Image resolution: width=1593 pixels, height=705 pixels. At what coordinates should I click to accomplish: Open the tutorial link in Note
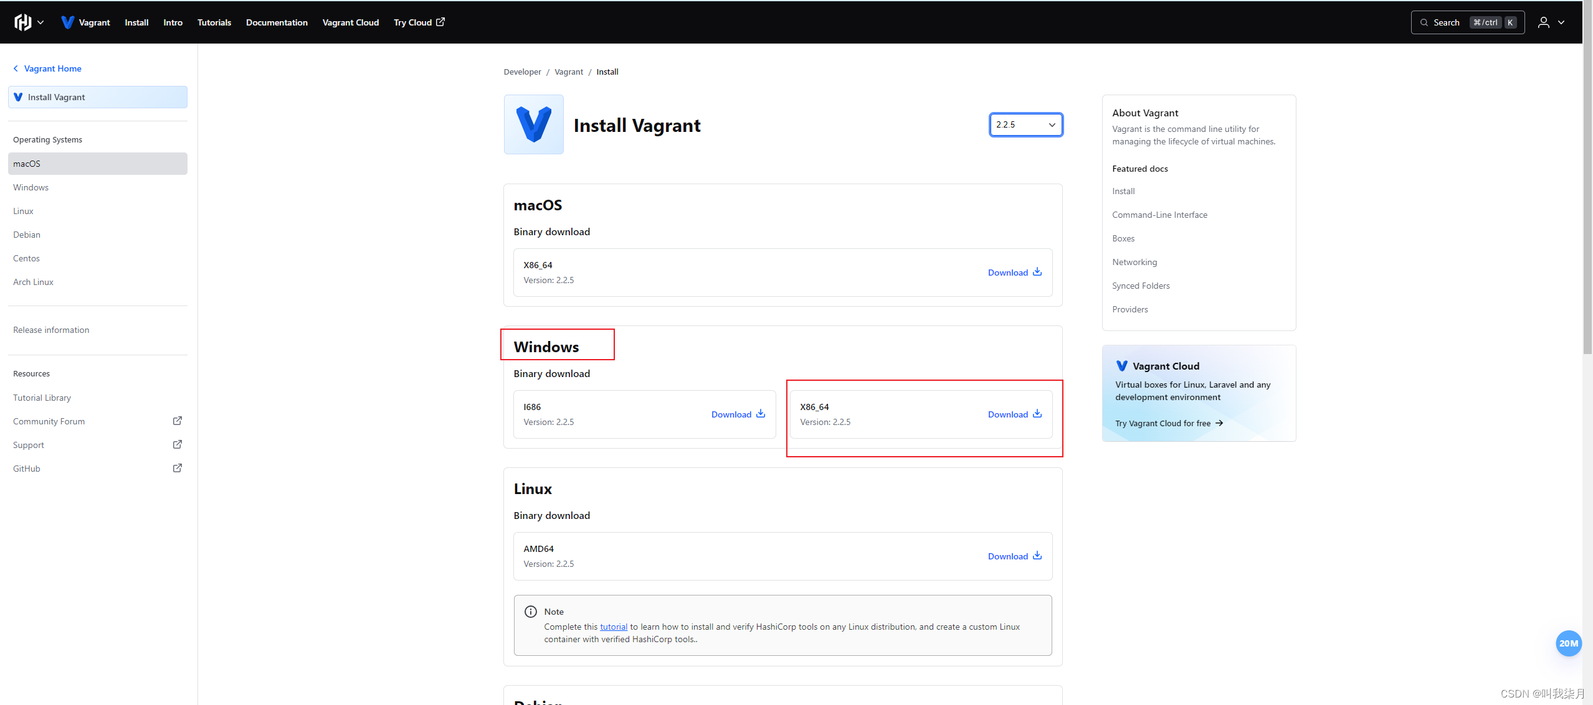pyautogui.click(x=614, y=627)
